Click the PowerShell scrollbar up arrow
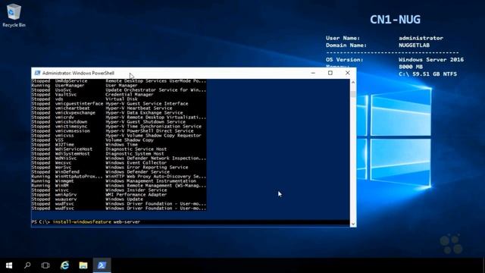The image size is (485, 273). [353, 83]
